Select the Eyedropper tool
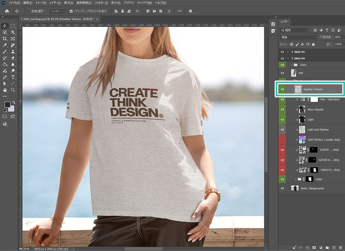Screen dimensions: 345x251 click(x=5, y=45)
